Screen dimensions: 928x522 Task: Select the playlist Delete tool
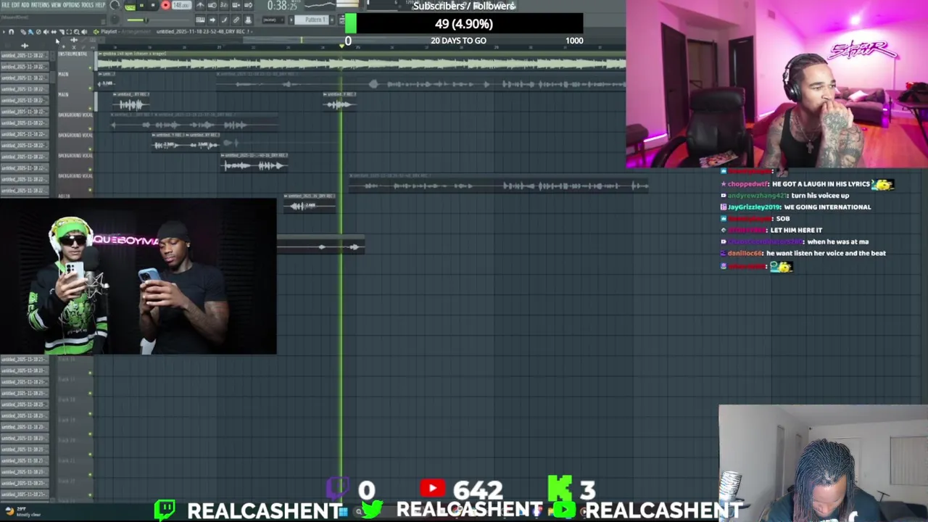click(38, 32)
